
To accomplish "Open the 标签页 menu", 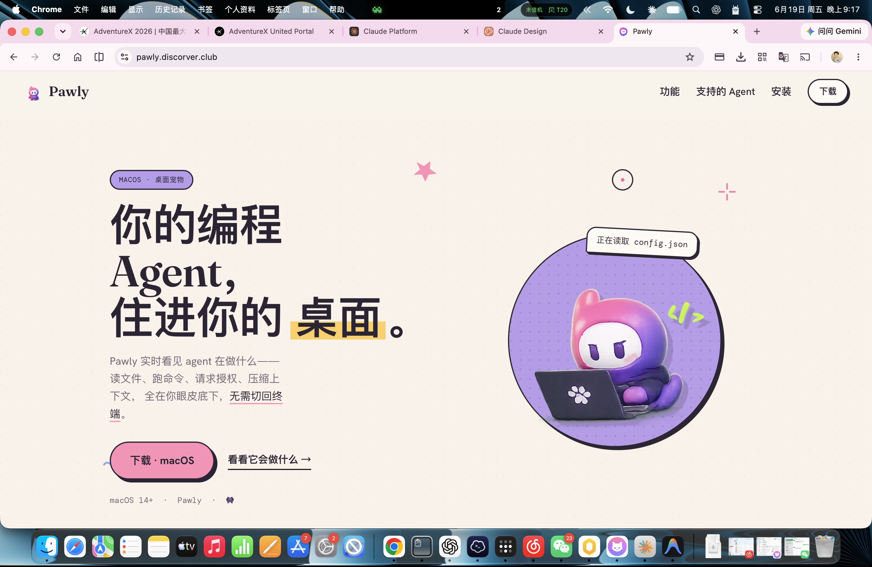I will [x=279, y=9].
